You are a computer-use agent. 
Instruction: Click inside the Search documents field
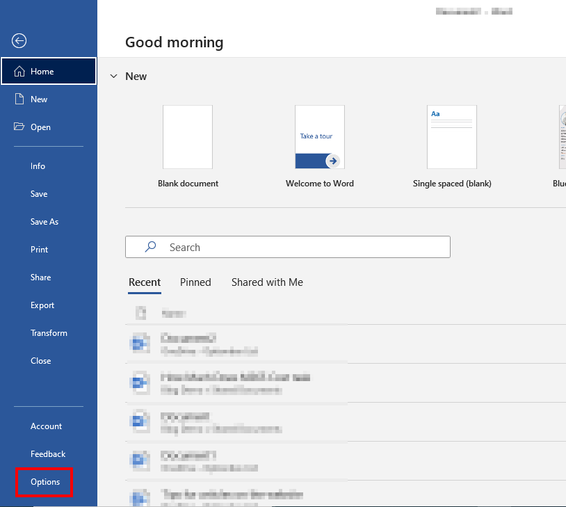[x=288, y=247]
